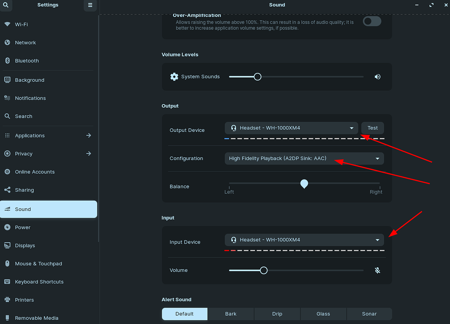Open the Configuration dropdown

pyautogui.click(x=304, y=158)
